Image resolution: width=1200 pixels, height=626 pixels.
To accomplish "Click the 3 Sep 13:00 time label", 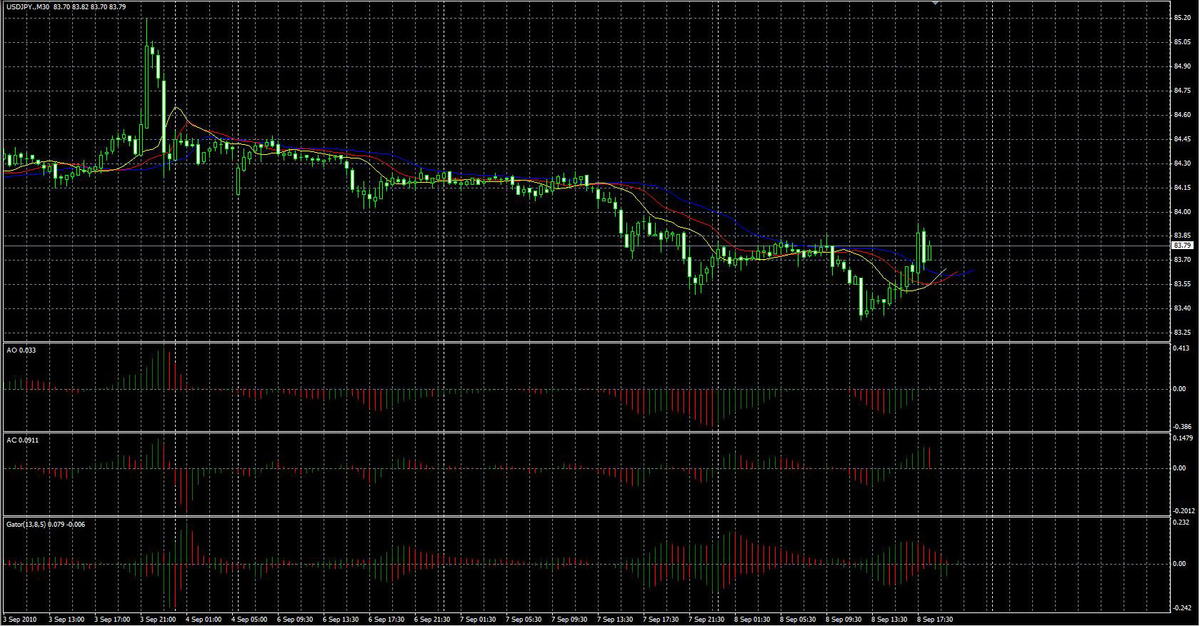I will pyautogui.click(x=66, y=620).
